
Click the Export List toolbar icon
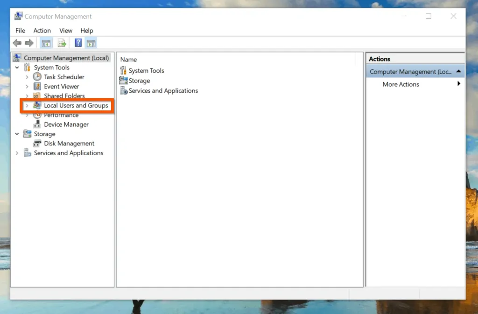(x=62, y=43)
